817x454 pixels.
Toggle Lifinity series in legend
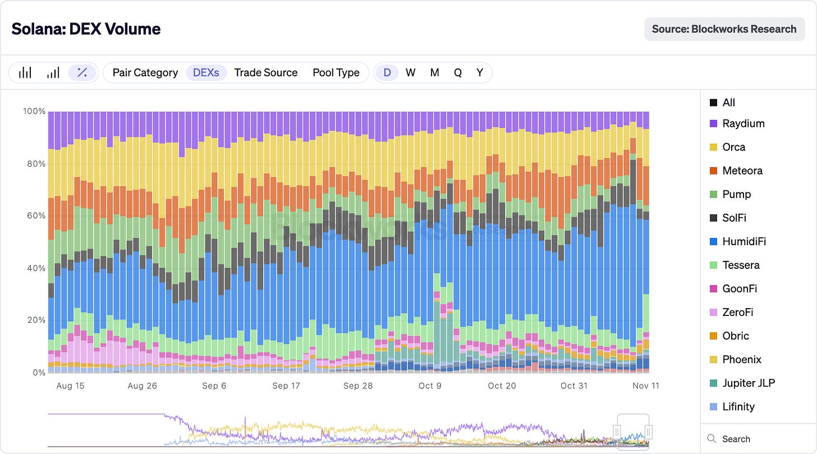click(732, 406)
